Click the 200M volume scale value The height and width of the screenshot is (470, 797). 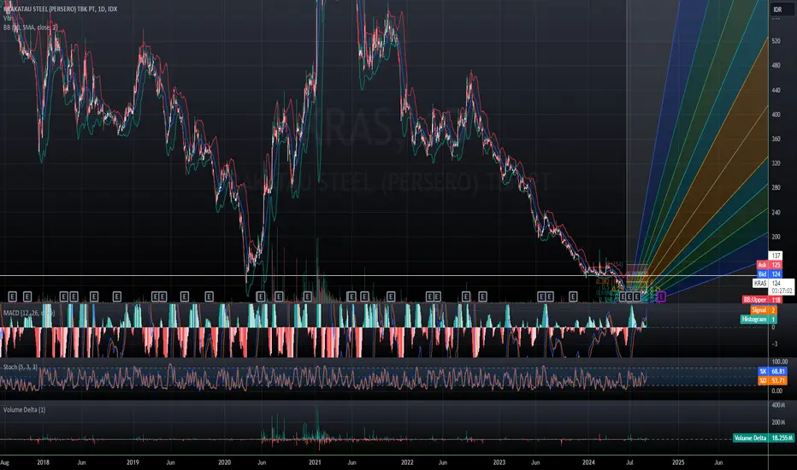point(778,422)
